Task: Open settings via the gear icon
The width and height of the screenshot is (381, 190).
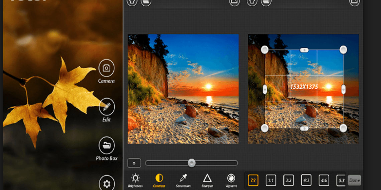Action: (x=107, y=183)
